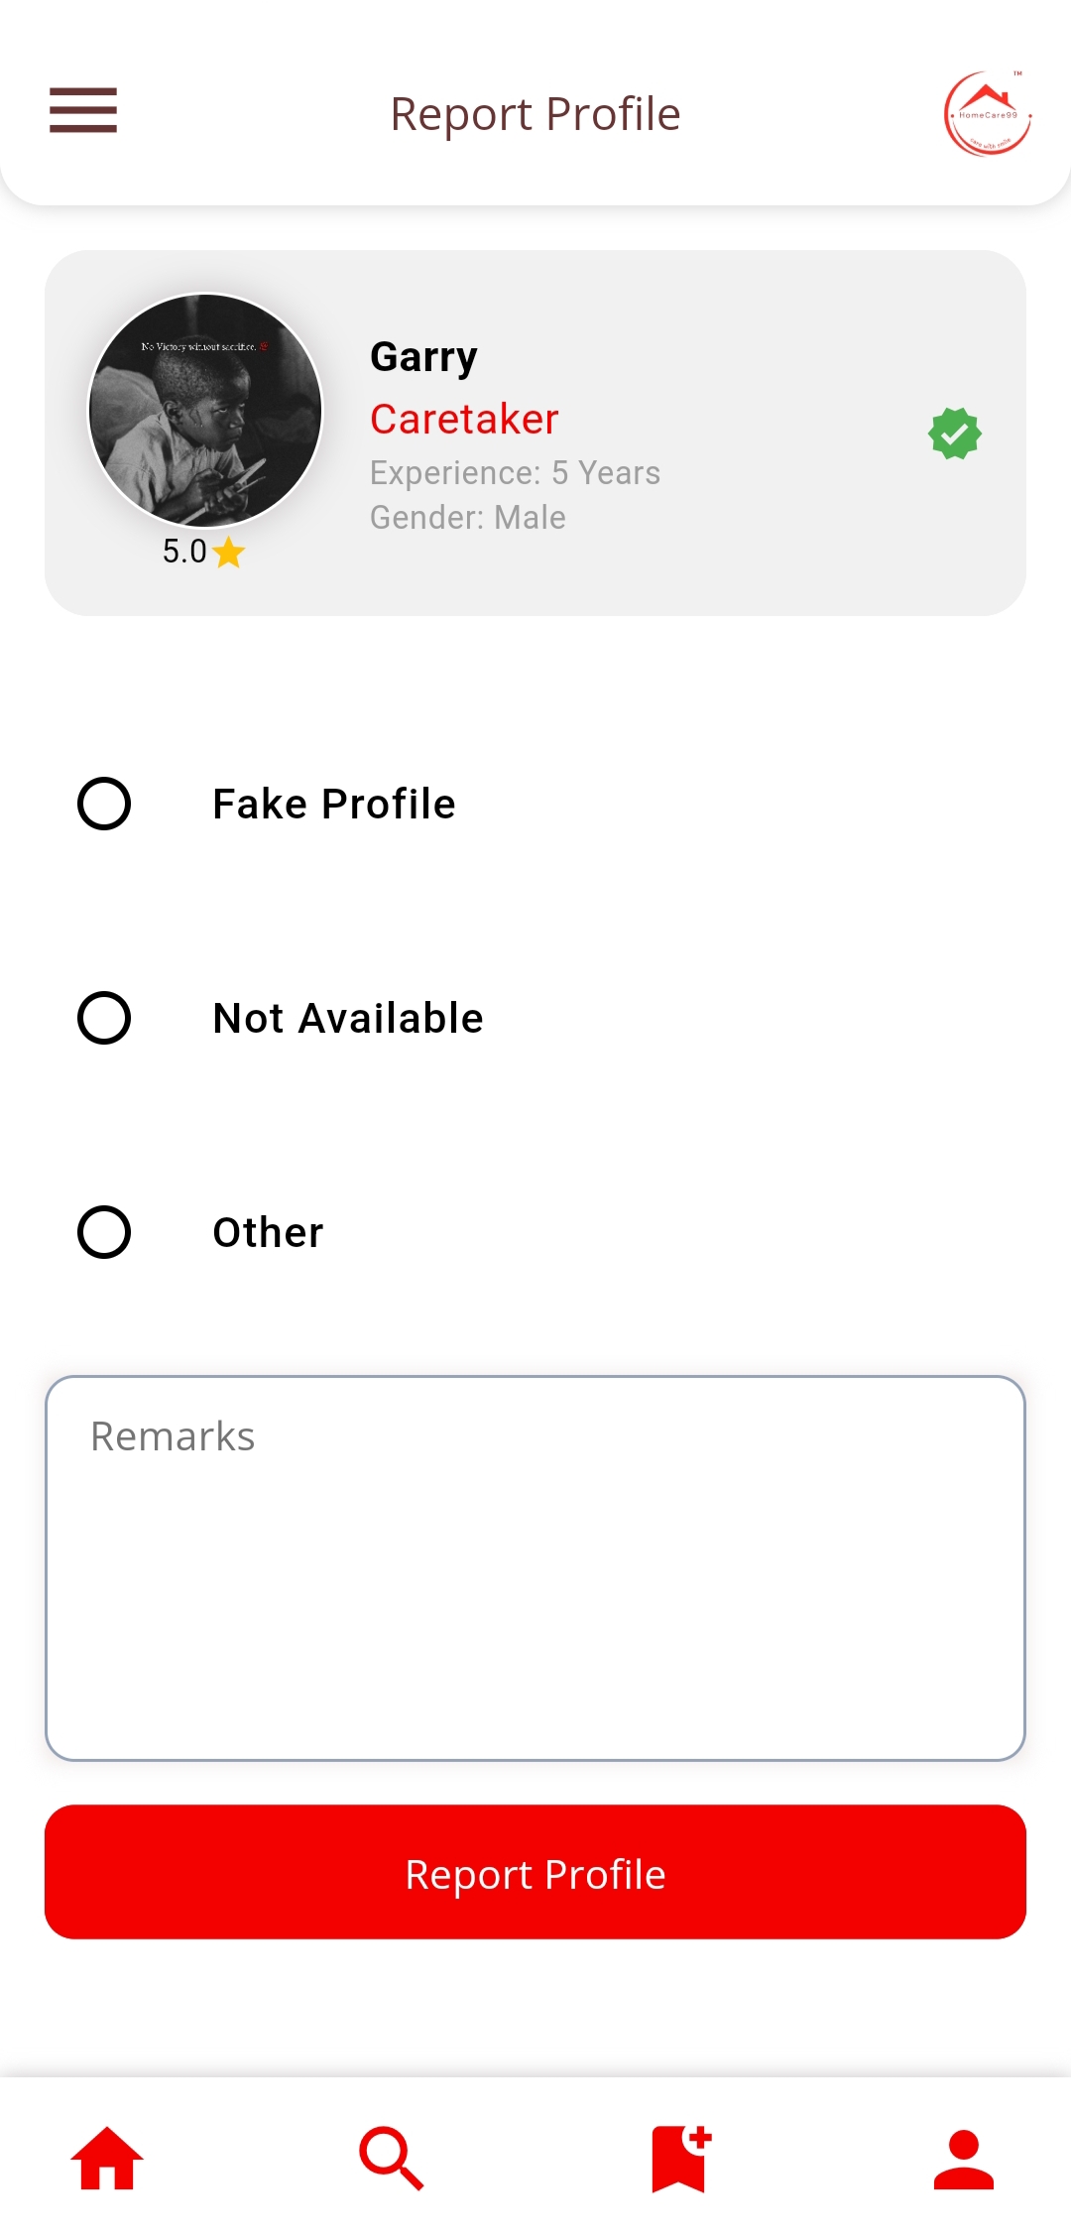Tap the name Garry

pos(423,357)
